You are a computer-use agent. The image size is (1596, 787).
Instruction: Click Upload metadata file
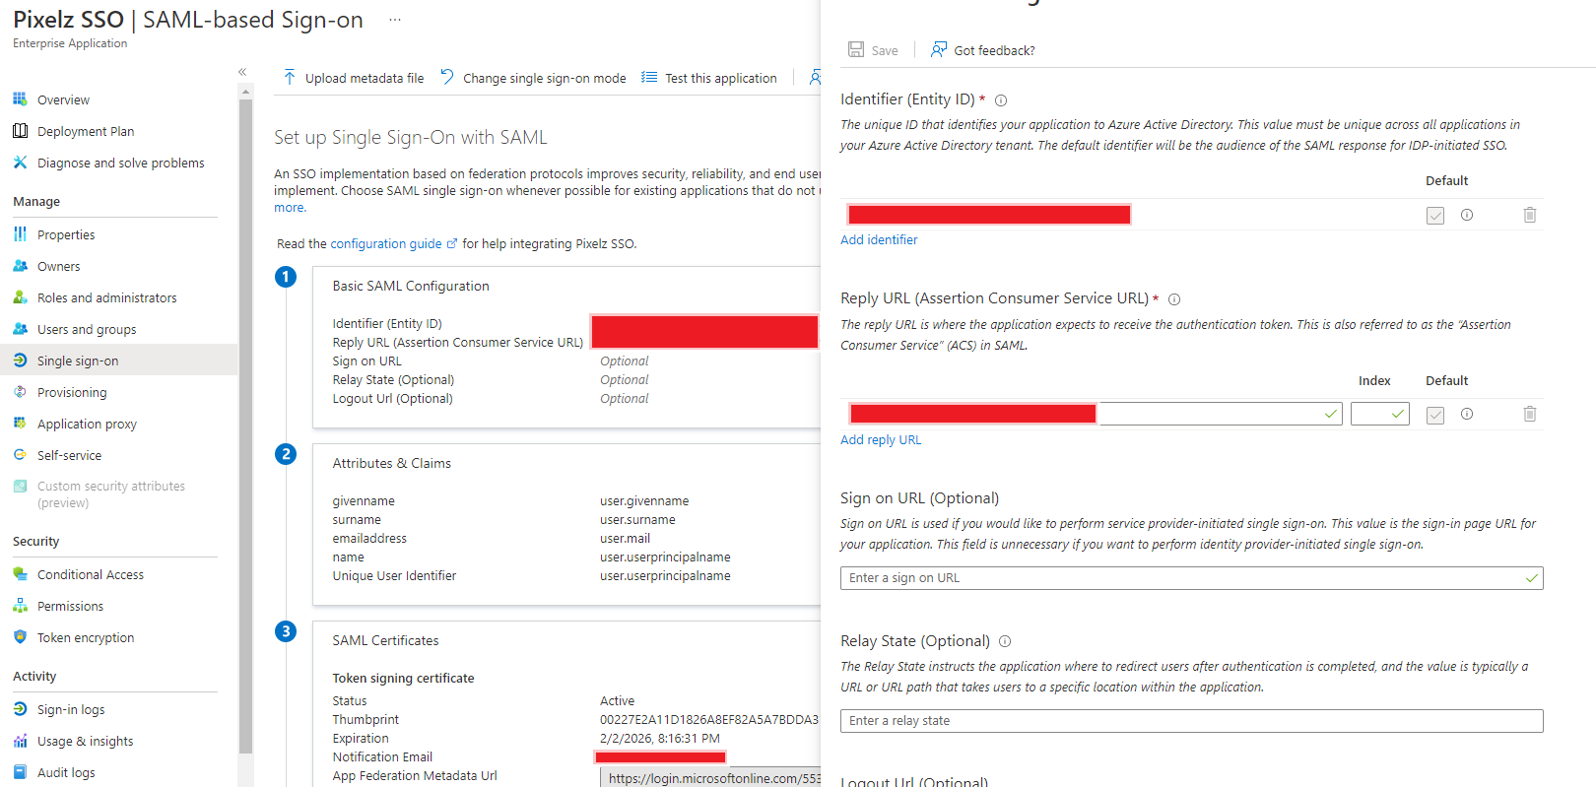(x=354, y=78)
